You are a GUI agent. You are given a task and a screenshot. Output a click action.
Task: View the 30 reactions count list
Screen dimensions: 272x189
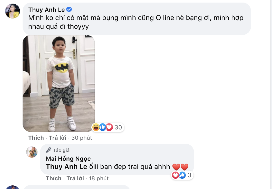118,127
